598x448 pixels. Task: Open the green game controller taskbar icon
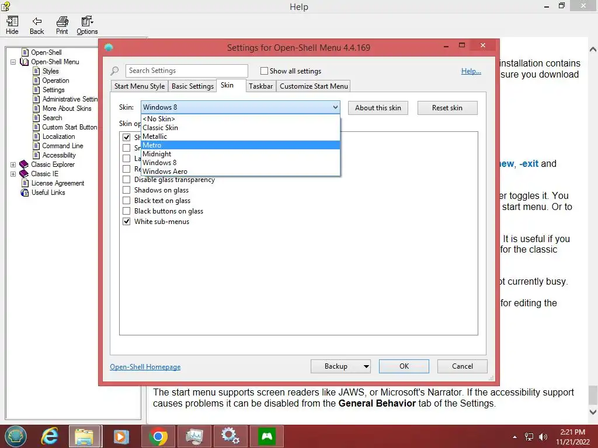pos(267,436)
